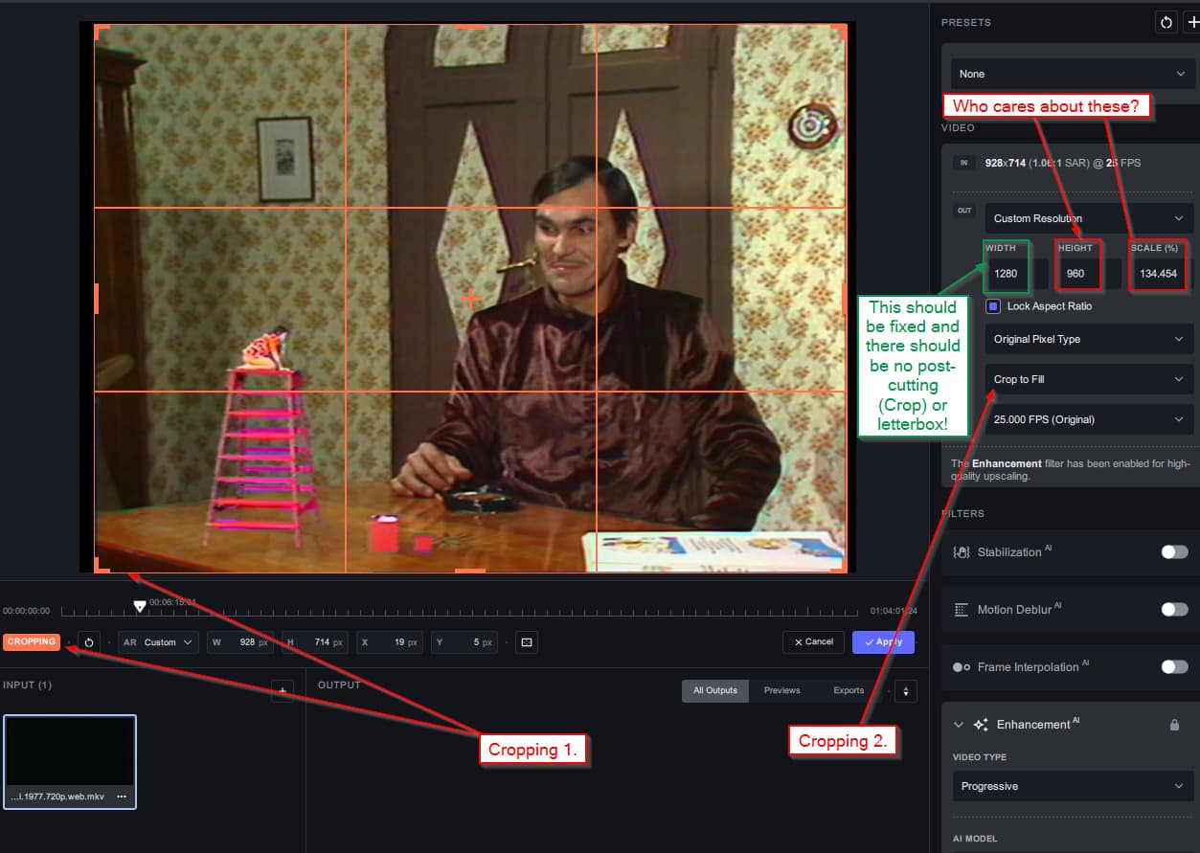Viewport: 1200px width, 853px height.
Task: Cancel the cropping operation
Action: tap(813, 642)
